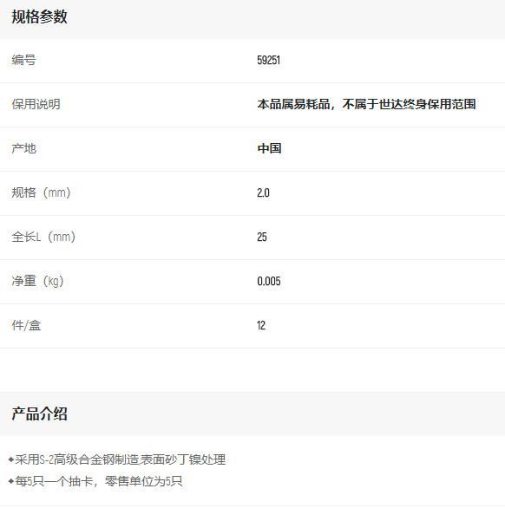505x508 pixels.
Task: Click the warranty text 本品属易耗品
Action: coord(293,104)
